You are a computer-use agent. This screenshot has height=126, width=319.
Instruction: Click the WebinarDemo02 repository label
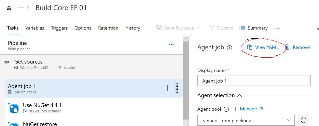34,68
